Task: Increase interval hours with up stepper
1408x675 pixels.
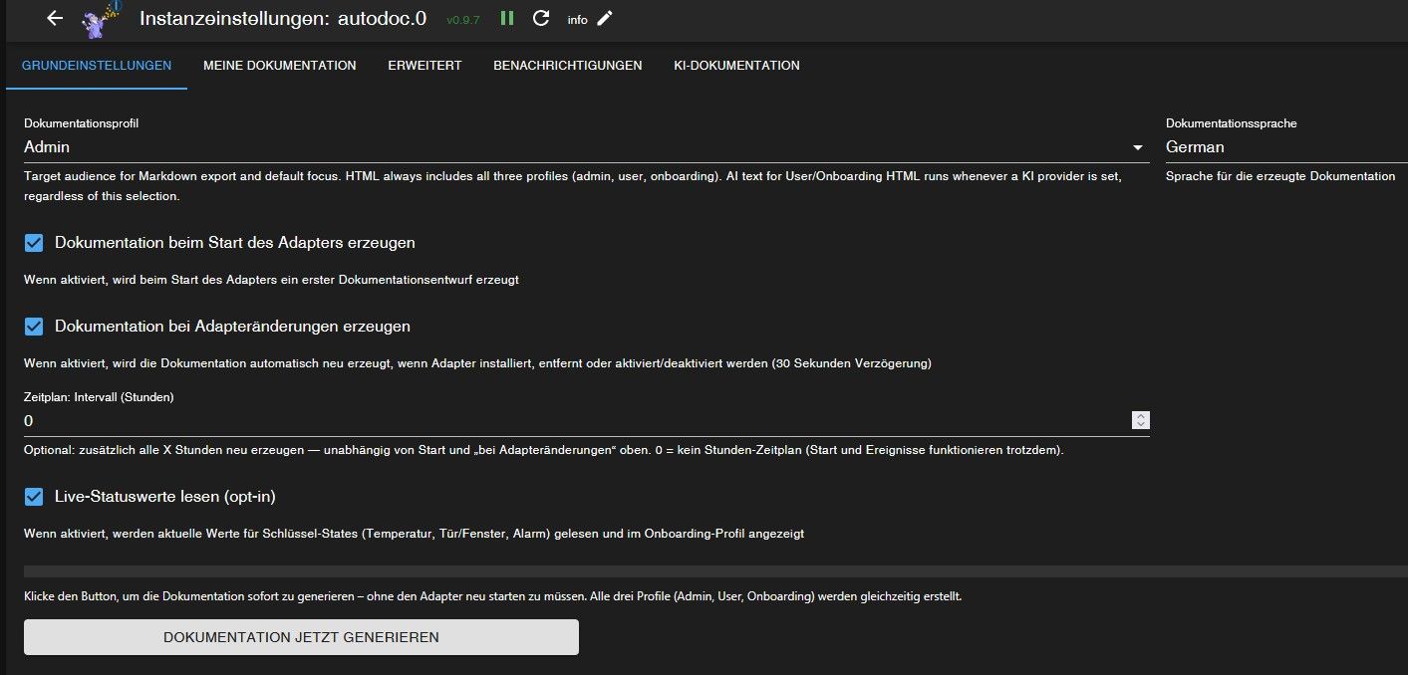Action: point(1141,416)
